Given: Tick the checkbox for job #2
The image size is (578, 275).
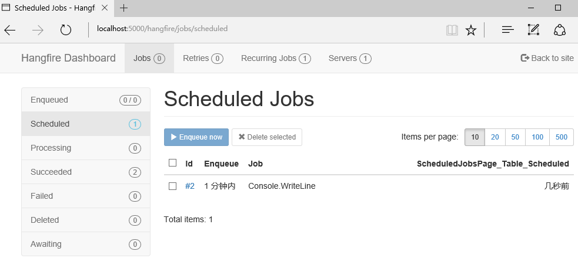Looking at the screenshot, I should click(172, 186).
